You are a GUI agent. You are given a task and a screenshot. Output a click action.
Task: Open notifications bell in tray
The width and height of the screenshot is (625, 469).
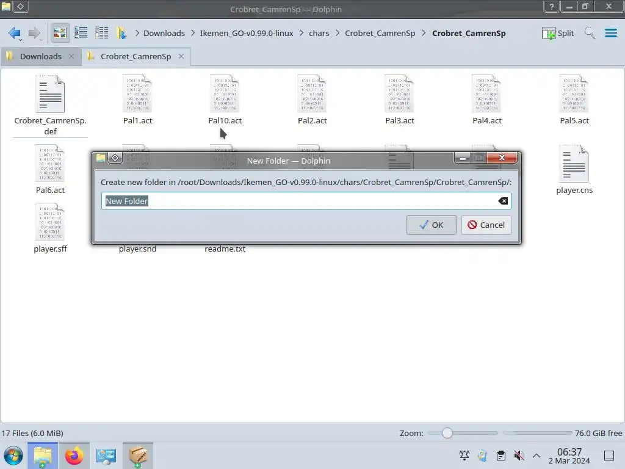click(464, 456)
